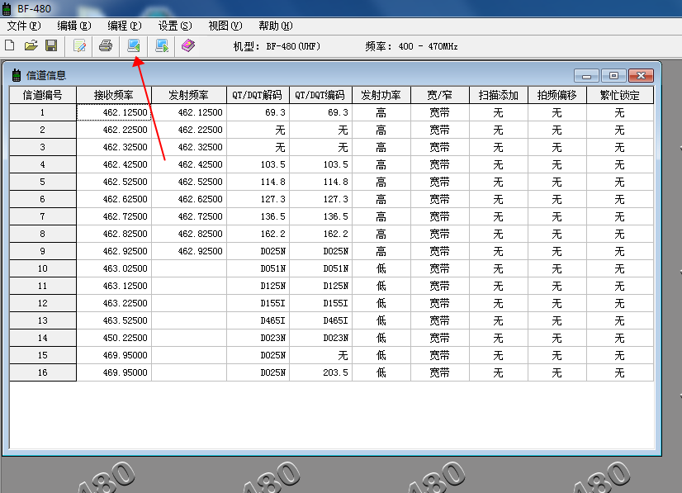Click QT/DQT decode cell D155I
Viewport: 682px width, 493px height.
[258, 303]
